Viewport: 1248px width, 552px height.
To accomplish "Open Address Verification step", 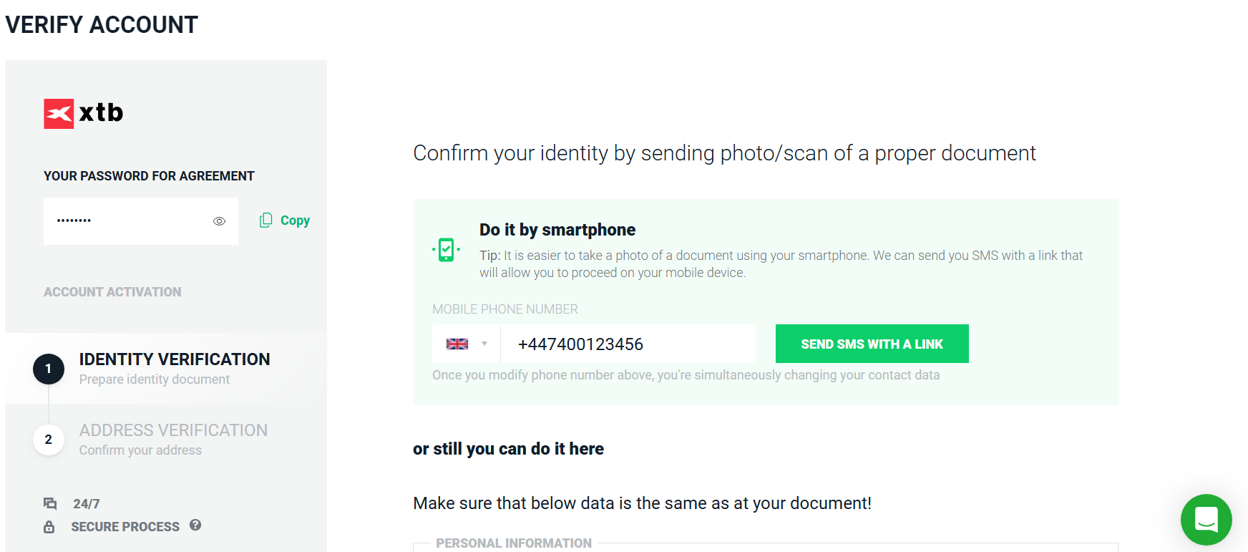I will [x=173, y=430].
